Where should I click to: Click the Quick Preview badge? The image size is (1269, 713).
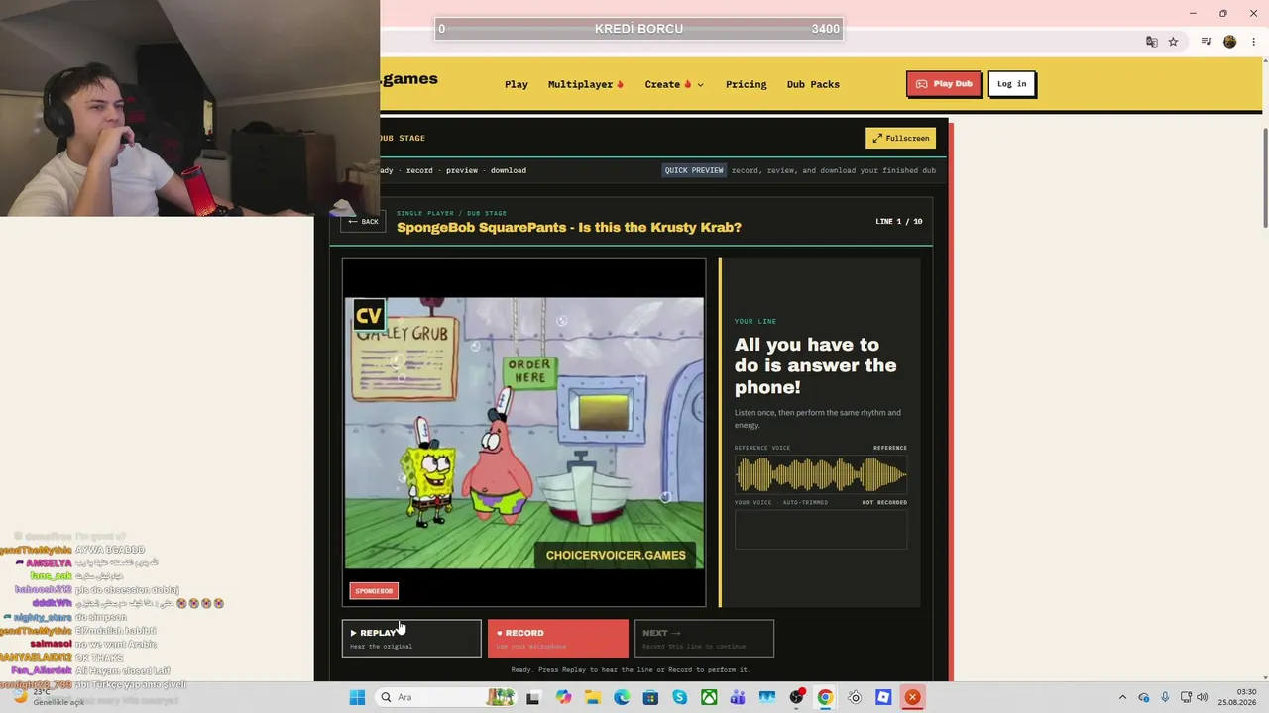click(x=694, y=170)
